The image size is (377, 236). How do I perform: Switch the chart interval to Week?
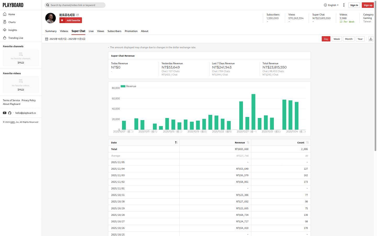336,39
